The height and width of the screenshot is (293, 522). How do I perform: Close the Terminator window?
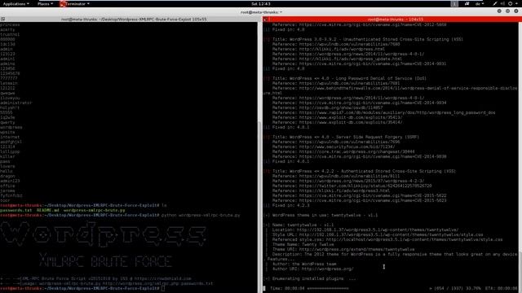pos(515,11)
